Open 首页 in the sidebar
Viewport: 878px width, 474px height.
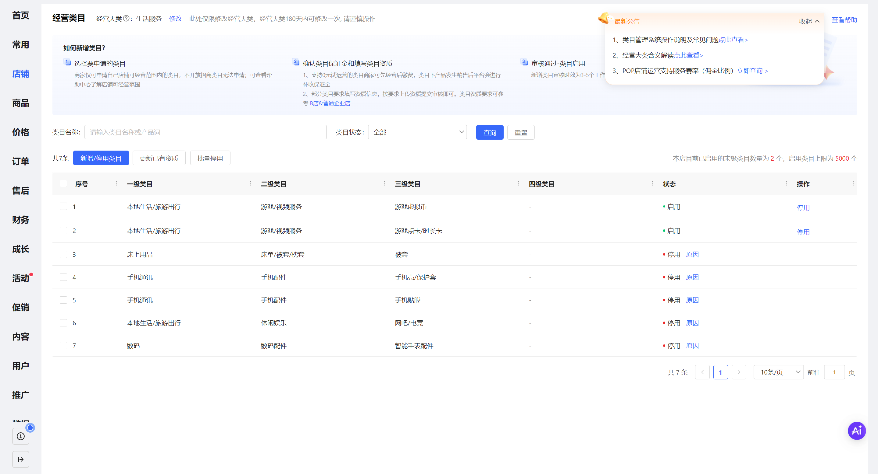(x=20, y=15)
